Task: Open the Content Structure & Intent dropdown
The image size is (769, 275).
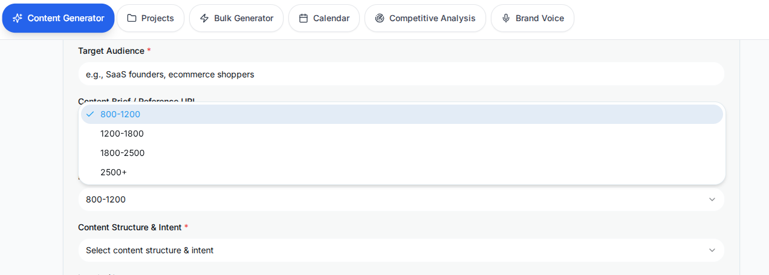Action: coord(401,250)
